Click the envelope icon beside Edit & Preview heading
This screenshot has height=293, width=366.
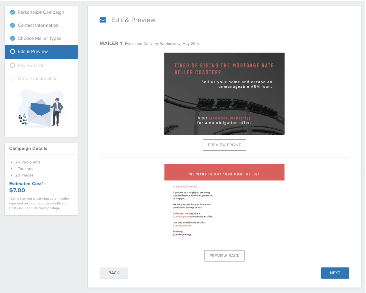tap(103, 20)
